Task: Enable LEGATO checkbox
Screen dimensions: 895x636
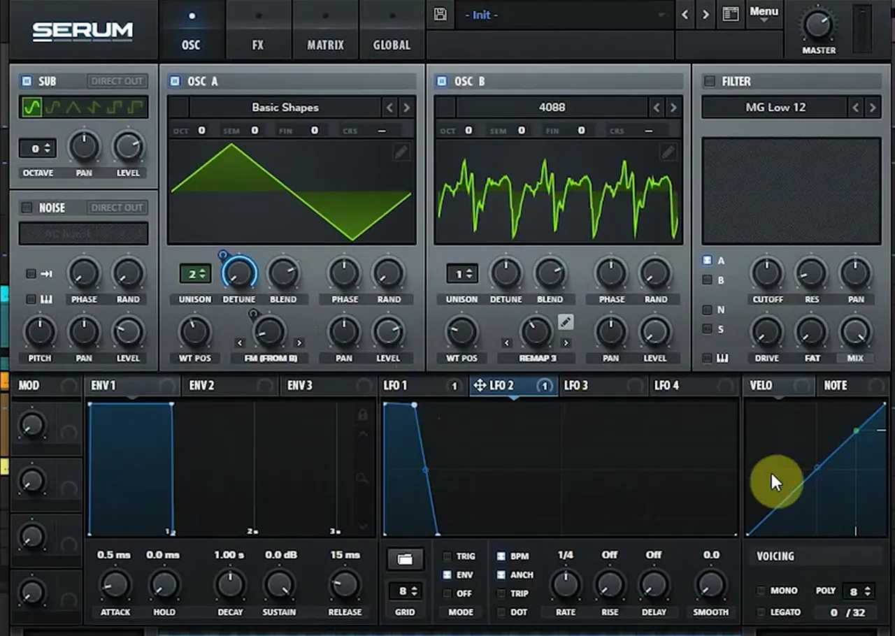Action: point(761,612)
